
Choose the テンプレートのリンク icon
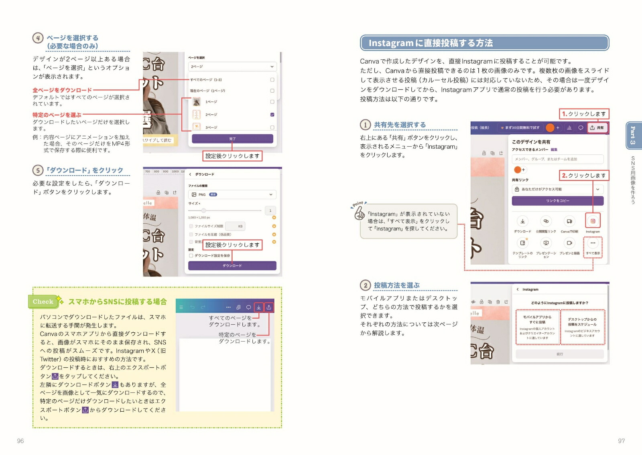(522, 243)
